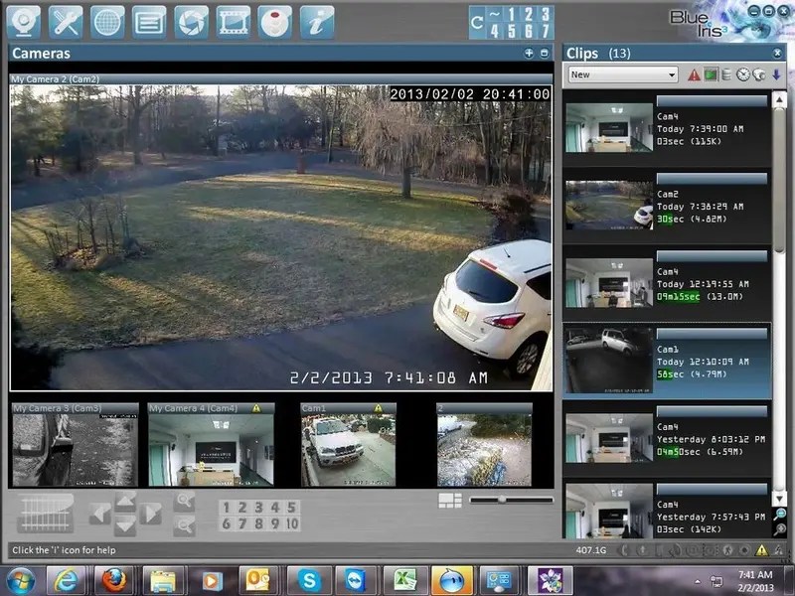The width and height of the screenshot is (795, 596).
Task: Click PTZ preset number 1
Action: click(227, 508)
